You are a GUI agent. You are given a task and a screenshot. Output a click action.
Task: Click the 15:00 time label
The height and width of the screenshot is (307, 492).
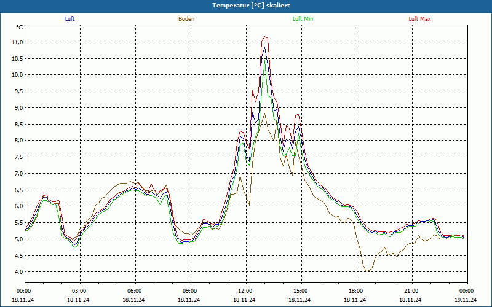[301, 291]
